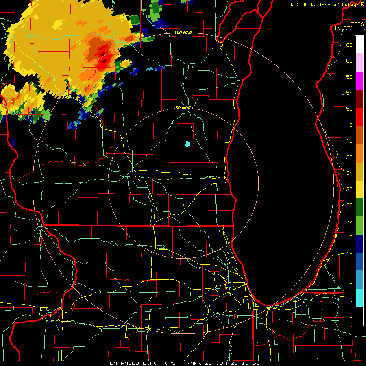Click the bright red storm core
This screenshot has width=366, height=366.
pos(103,58)
